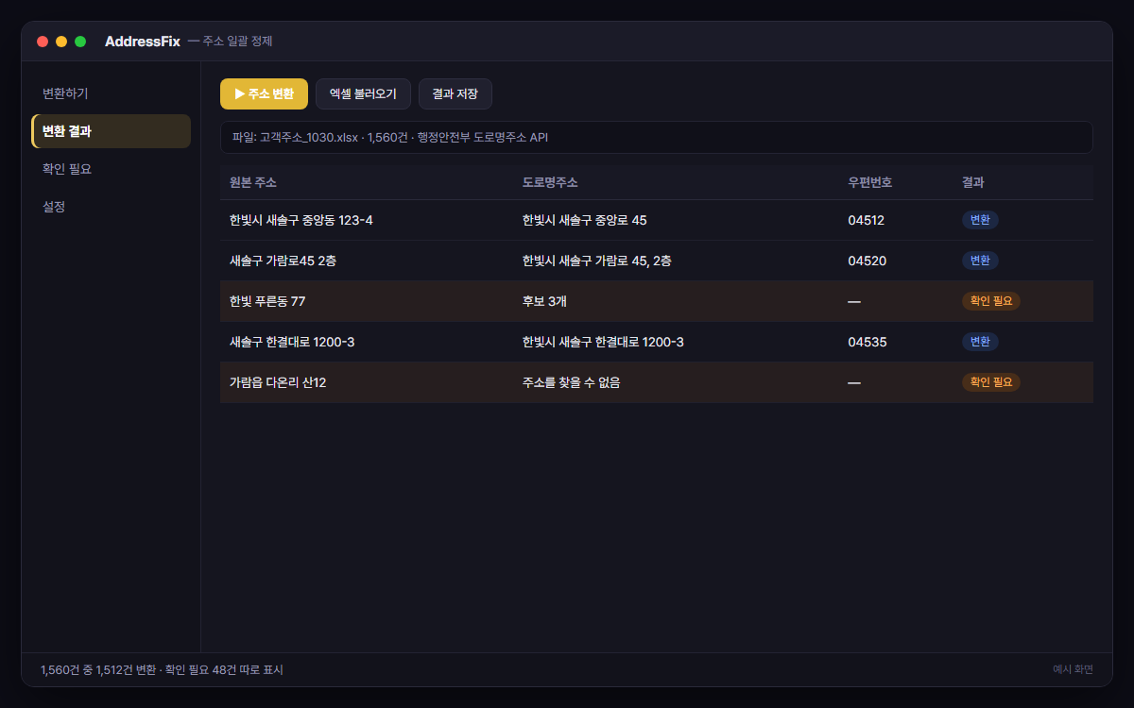
Task: Click postal code 04520
Action: pos(868,261)
